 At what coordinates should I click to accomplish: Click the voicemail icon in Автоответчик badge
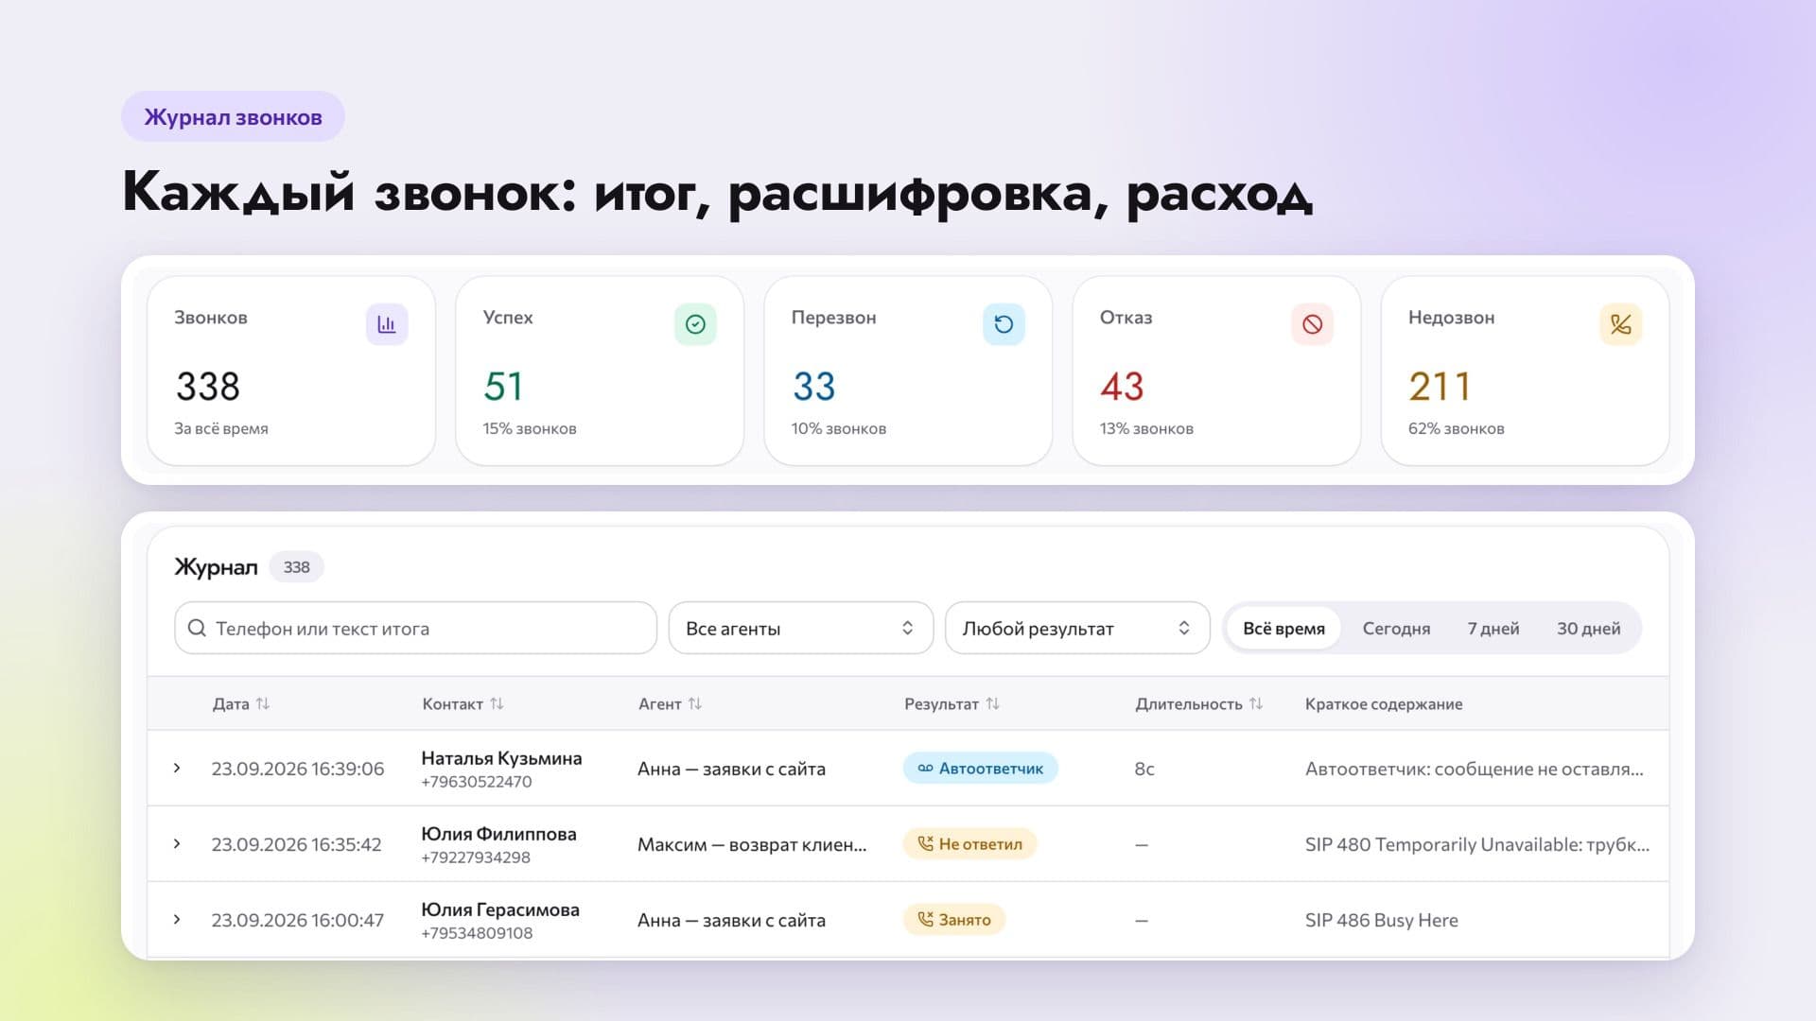click(925, 768)
